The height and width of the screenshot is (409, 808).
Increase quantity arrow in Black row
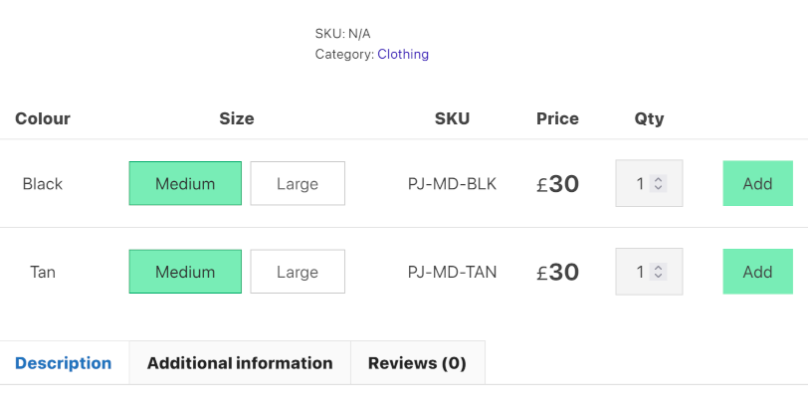658,179
